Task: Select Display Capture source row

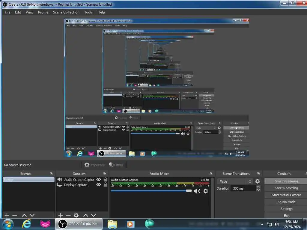Action: coord(82,184)
